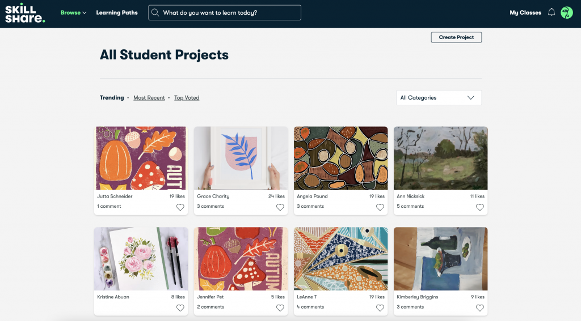The height and width of the screenshot is (321, 581).
Task: Focus the 'What do you want to learn today?' field
Action: 225,12
